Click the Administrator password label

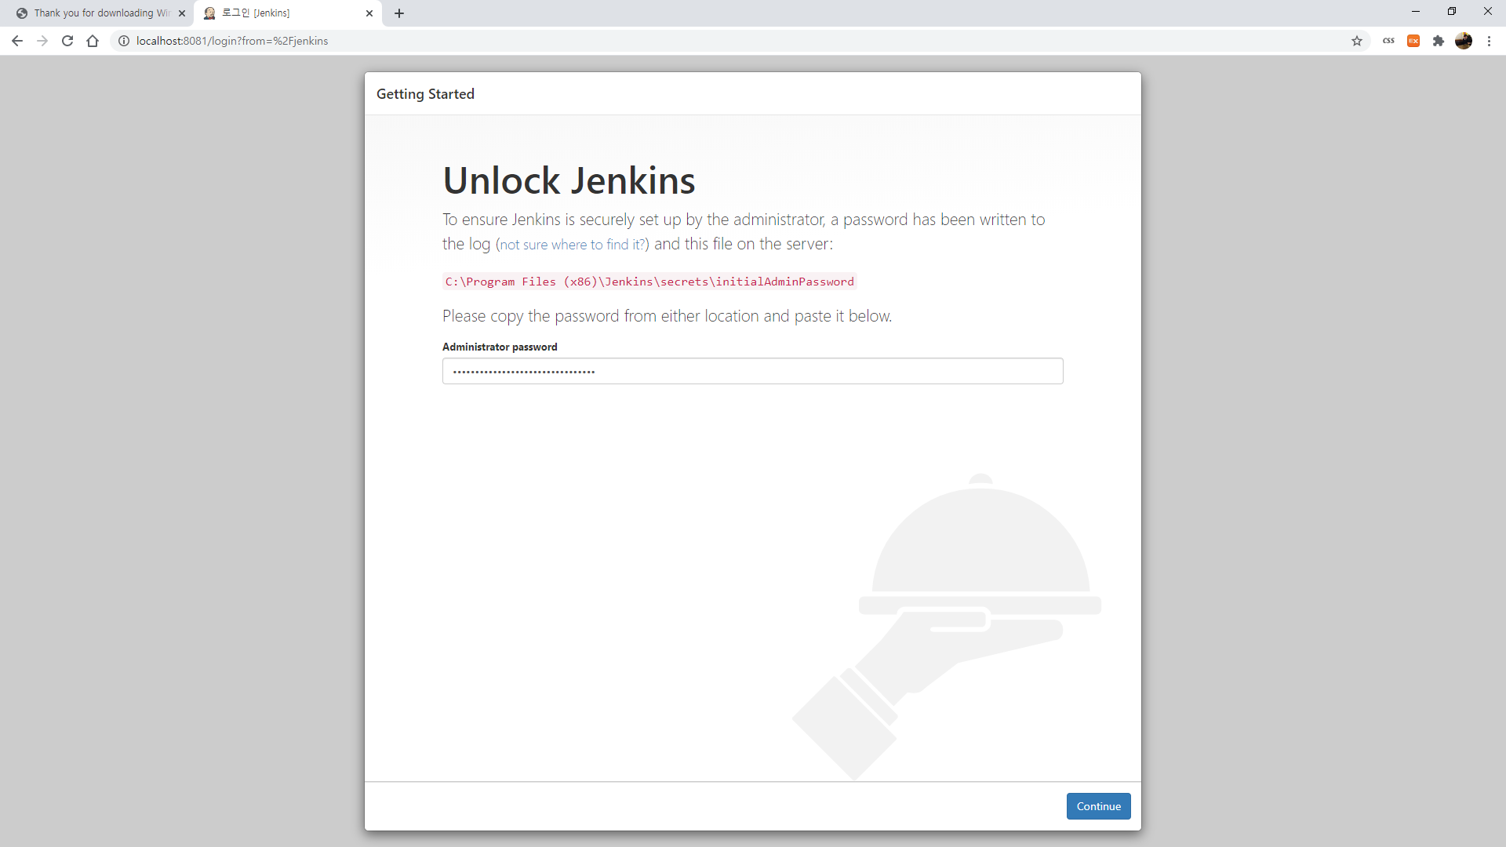(500, 347)
